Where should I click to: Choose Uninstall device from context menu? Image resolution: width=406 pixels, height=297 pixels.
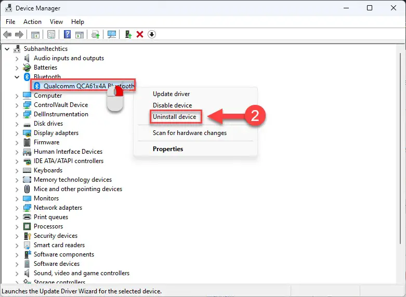click(x=175, y=117)
